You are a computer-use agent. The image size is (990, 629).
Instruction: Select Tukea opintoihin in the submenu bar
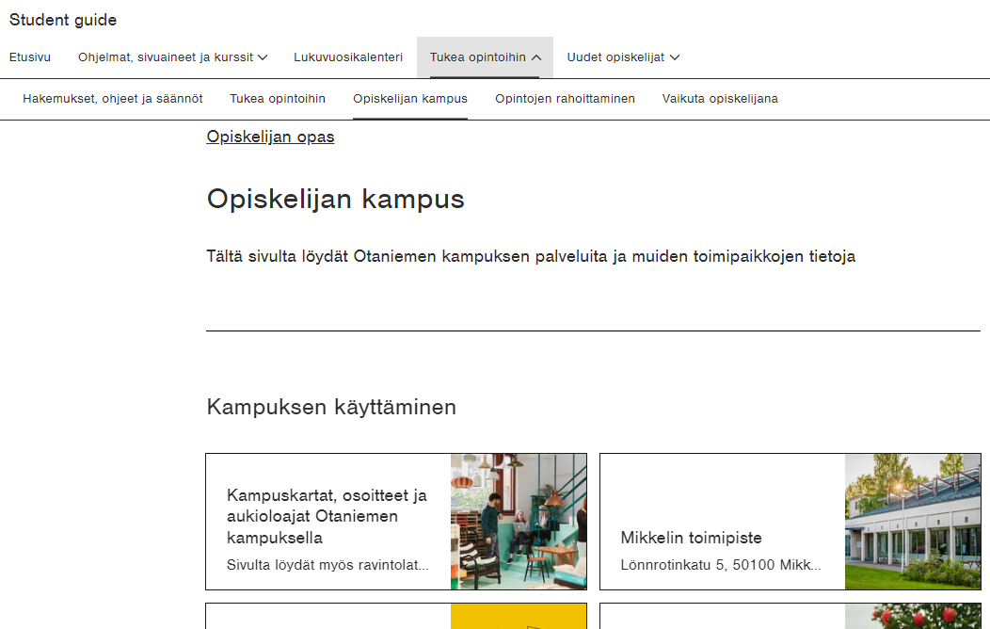click(278, 99)
